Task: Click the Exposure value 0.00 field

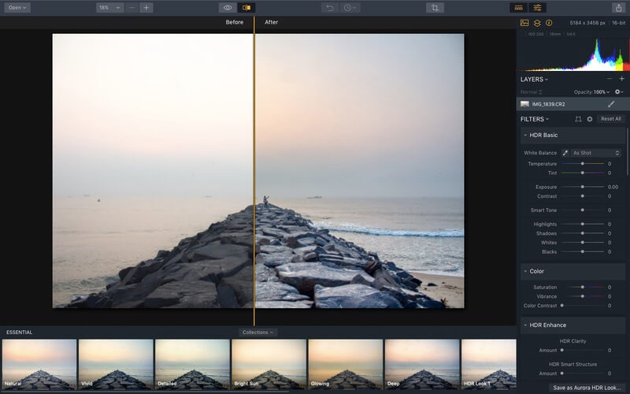Action: pos(613,187)
